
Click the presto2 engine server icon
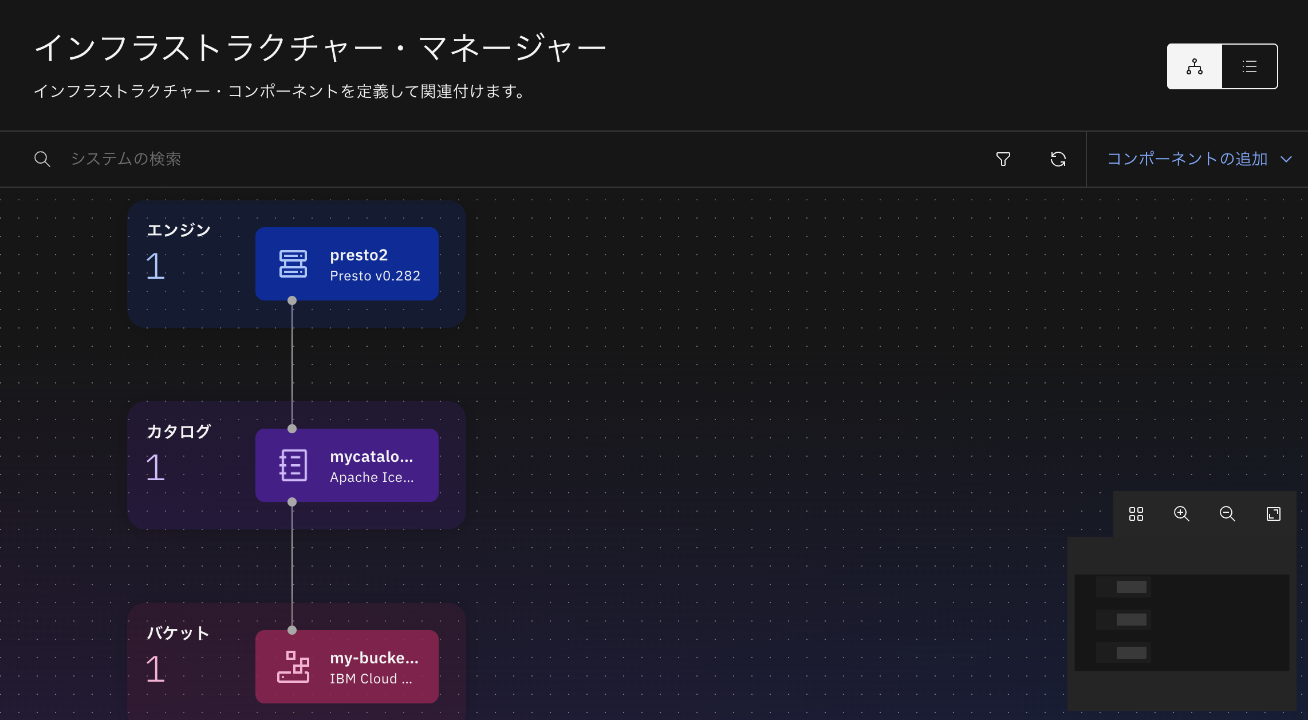click(x=293, y=264)
